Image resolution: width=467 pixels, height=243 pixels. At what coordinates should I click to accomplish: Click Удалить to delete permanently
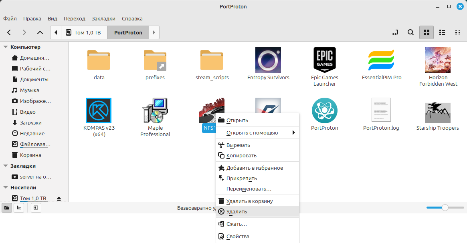click(x=257, y=212)
